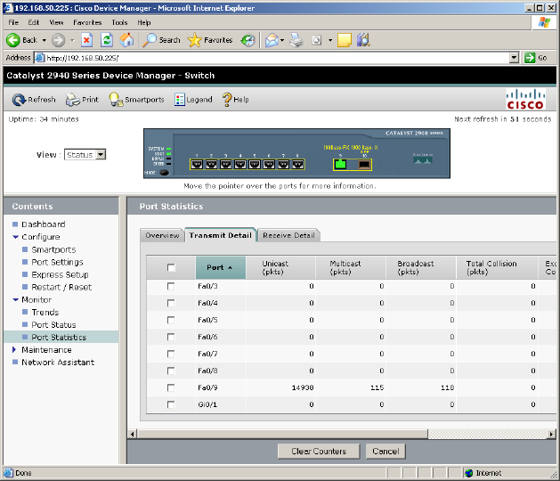This screenshot has width=560, height=481.
Task: Open the Forward button history dropdown
Action: point(72,40)
